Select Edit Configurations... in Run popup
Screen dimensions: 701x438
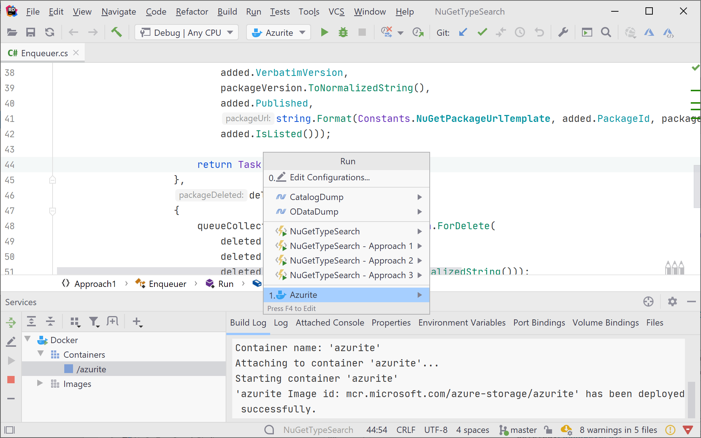click(x=346, y=177)
